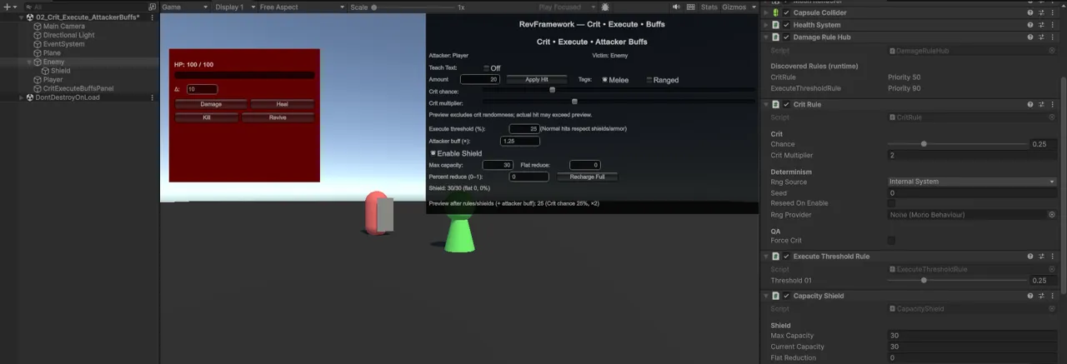
Task: Adjust the inspector Crit Chance slider
Action: point(957,144)
